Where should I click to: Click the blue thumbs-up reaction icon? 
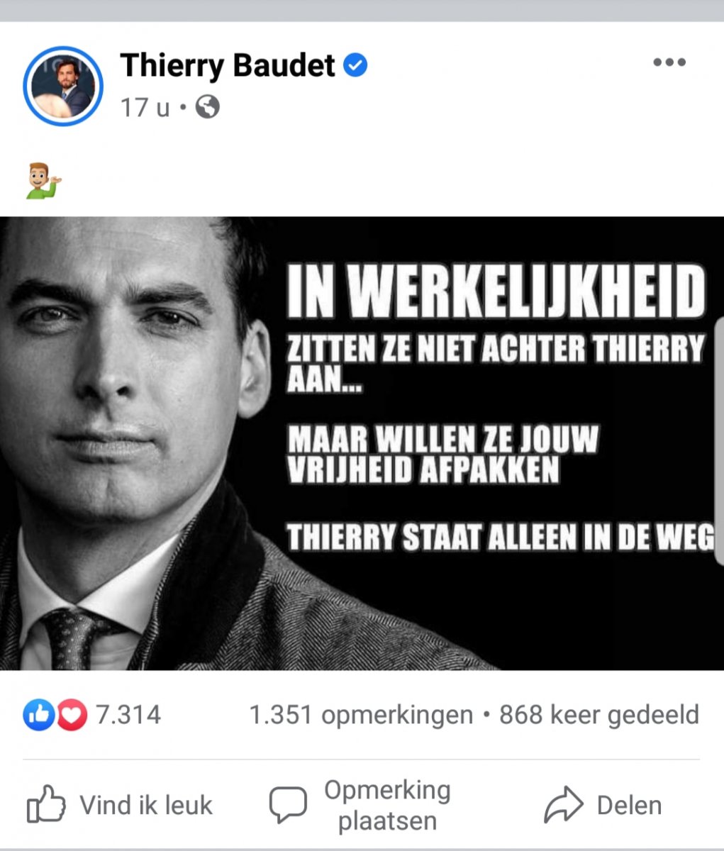[x=38, y=715]
